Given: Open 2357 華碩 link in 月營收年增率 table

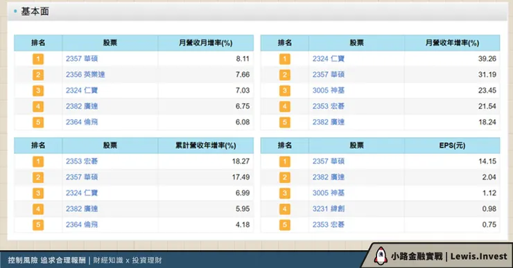Looking at the screenshot, I should click(329, 75).
